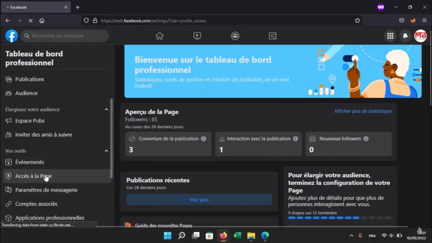The height and width of the screenshot is (243, 432).
Task: Click the browser home button
Action: [x=42, y=21]
